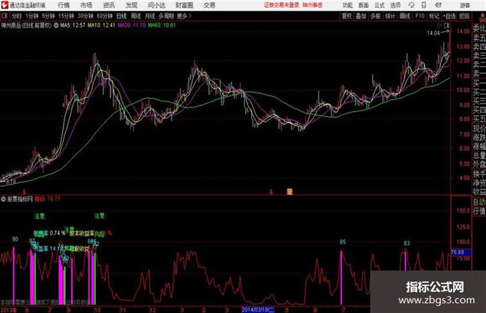Click the 筹码 76.77 indicator value
This screenshot has height=313, width=486.
point(47,199)
